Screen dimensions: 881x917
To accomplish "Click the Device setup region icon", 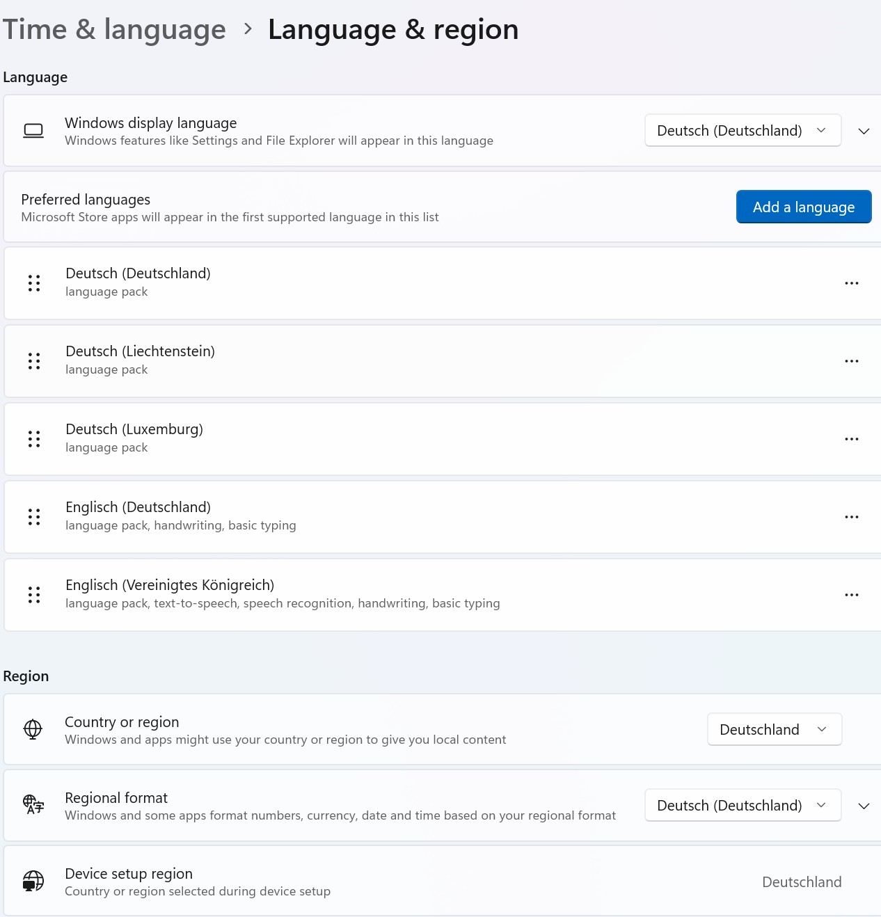I will click(x=33, y=881).
